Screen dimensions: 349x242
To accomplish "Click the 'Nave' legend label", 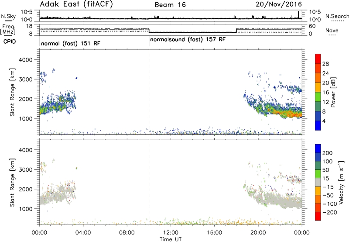I will pos(332,31).
